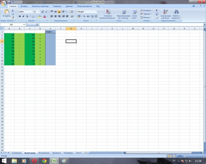Click the AutoSum sigma icon
The height and width of the screenshot is (164, 206).
tap(157, 10)
